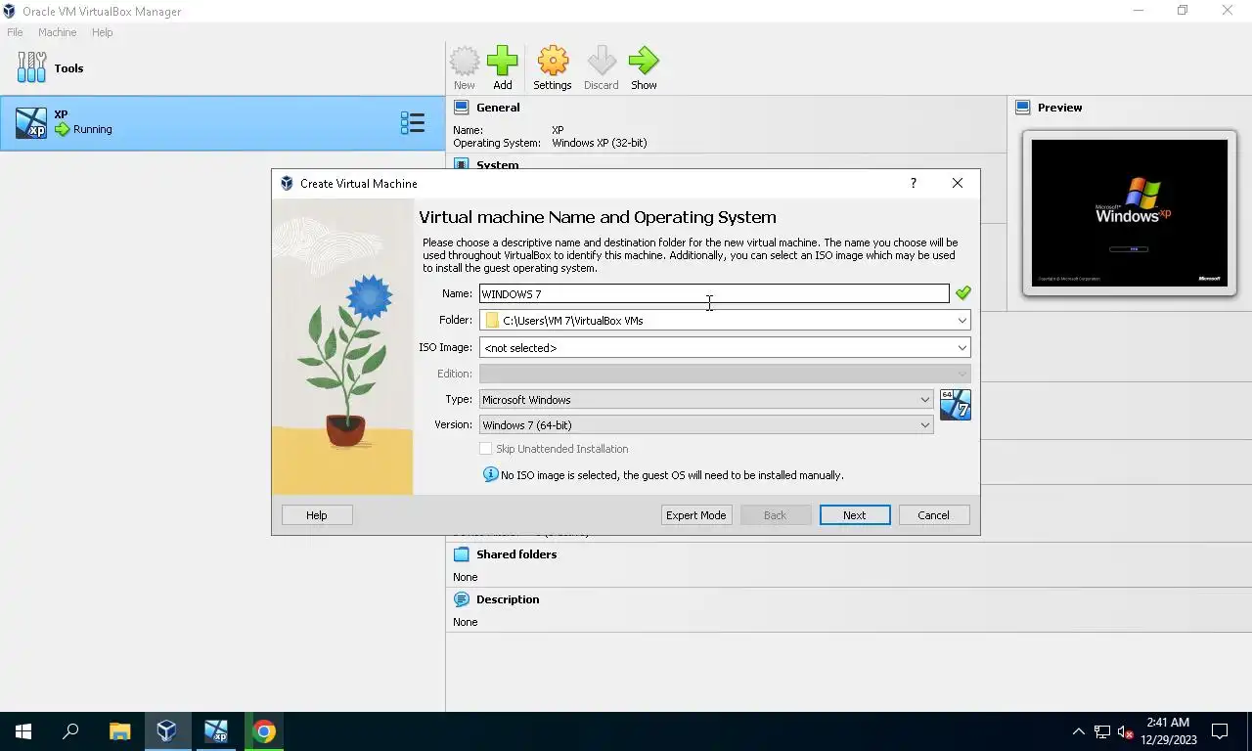The image size is (1252, 751).
Task: Open the Type dropdown Microsoft Windows
Action: tap(706, 400)
